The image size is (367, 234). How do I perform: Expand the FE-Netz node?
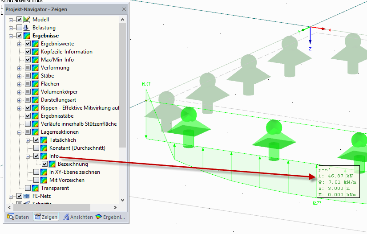[11, 197]
